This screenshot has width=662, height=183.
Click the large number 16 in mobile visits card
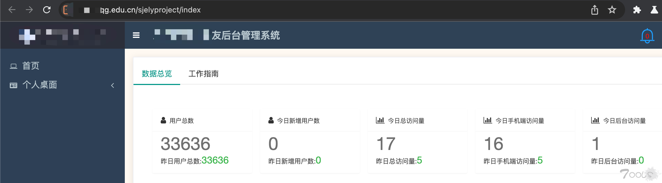494,144
